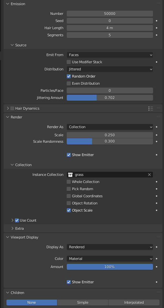Enable the Even Distribution checkbox
Screen dimensions: 164x308
(x=69, y=83)
